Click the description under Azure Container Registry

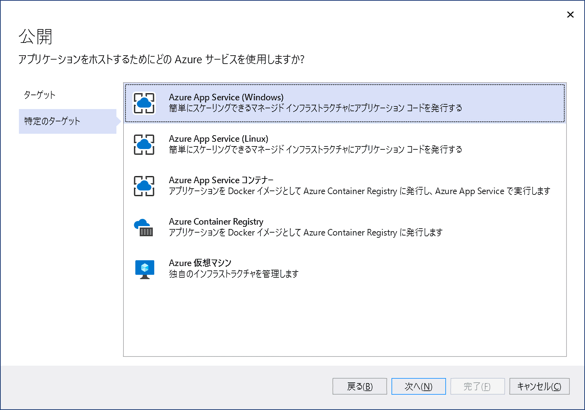point(306,233)
